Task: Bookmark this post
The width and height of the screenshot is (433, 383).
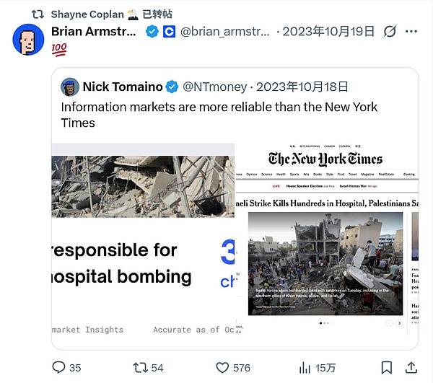Action: [x=387, y=367]
